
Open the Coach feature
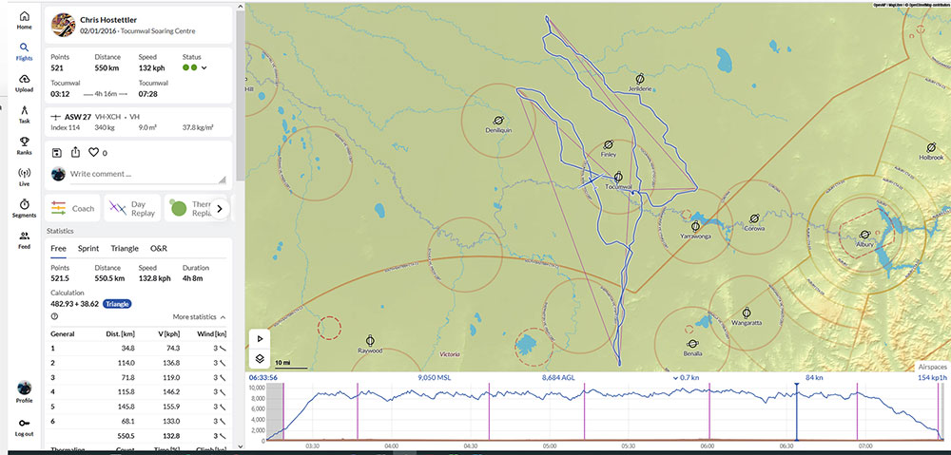pyautogui.click(x=72, y=208)
